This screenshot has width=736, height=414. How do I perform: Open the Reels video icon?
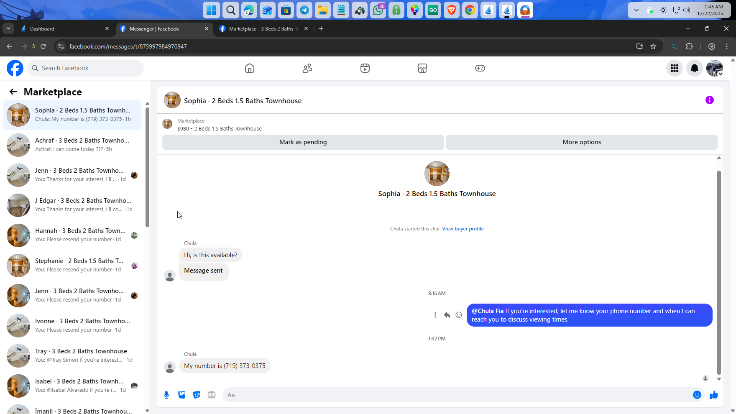coord(365,68)
